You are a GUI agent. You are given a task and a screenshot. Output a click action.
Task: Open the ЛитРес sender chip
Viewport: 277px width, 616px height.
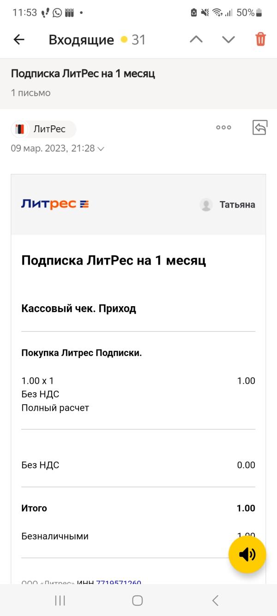[48, 129]
